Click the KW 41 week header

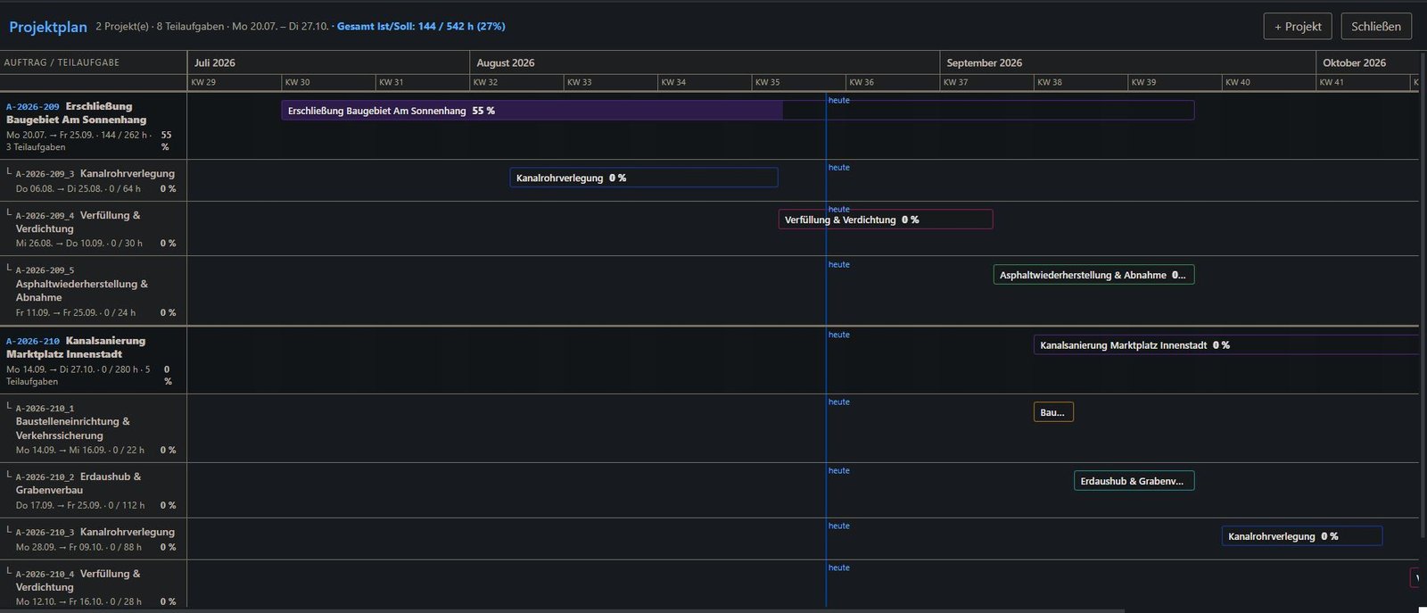coord(1364,82)
